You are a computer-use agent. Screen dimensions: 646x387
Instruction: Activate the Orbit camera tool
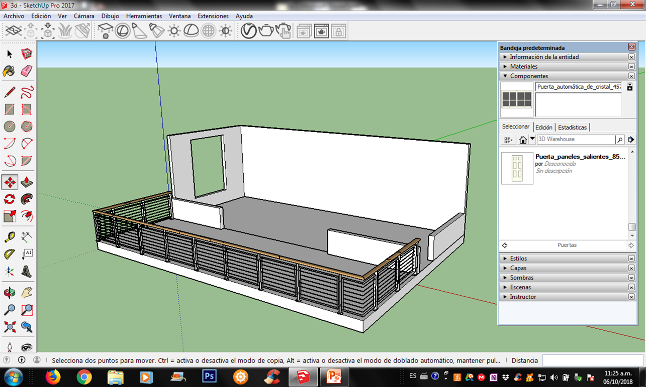pos(9,292)
